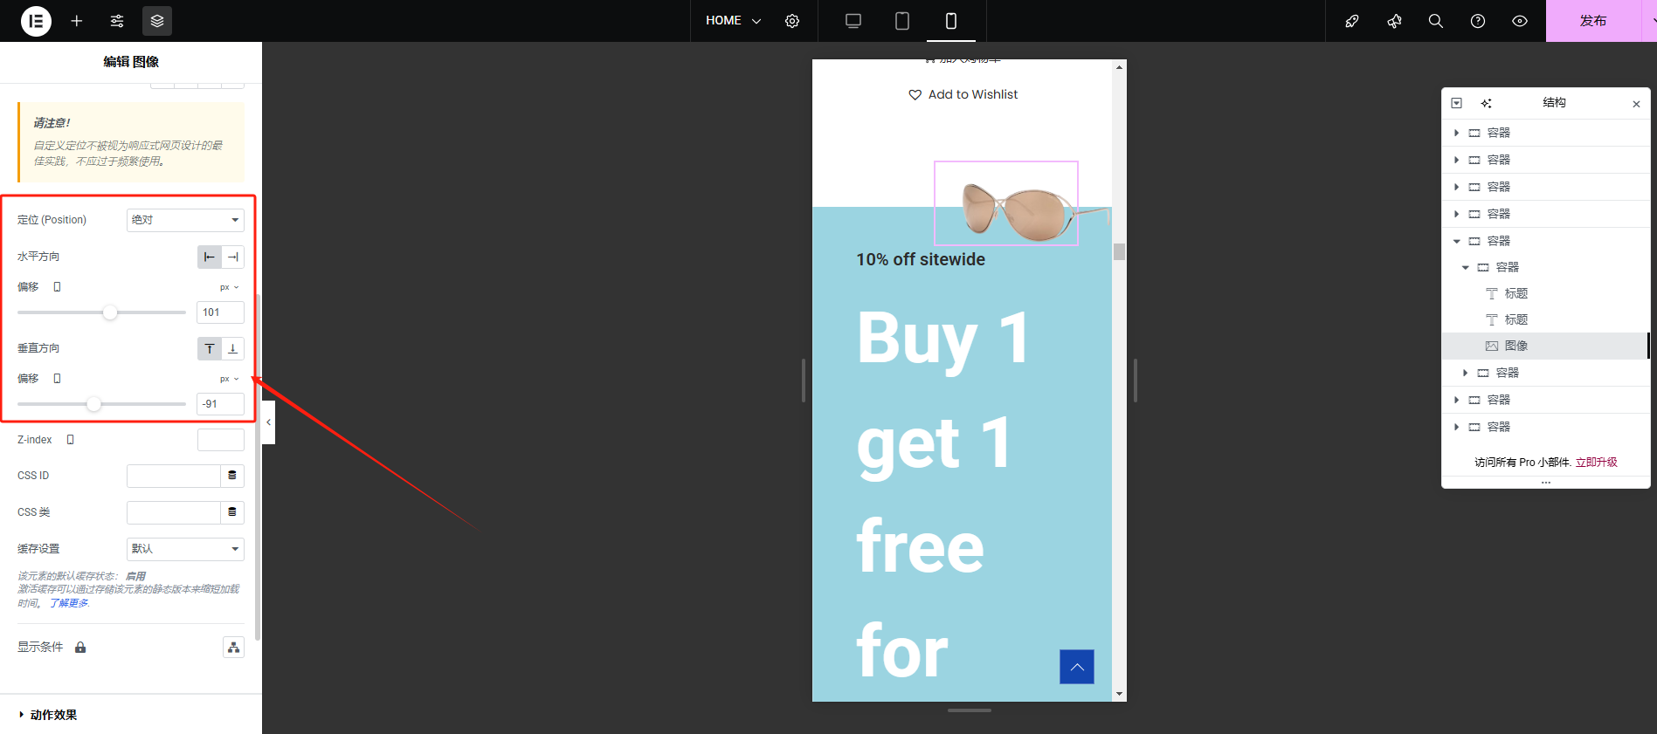This screenshot has width=1657, height=734.
Task: Open the finder search icon
Action: (1435, 21)
